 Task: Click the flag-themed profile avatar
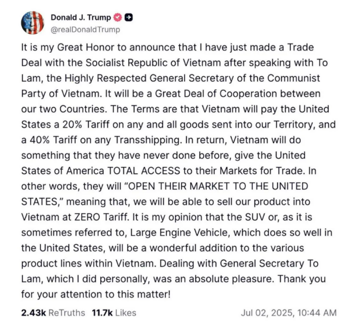click(32, 23)
